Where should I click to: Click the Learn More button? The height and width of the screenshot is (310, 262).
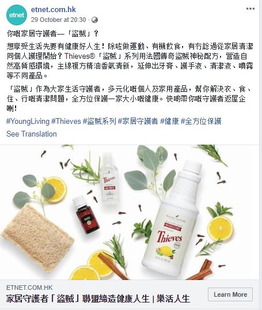click(x=230, y=294)
